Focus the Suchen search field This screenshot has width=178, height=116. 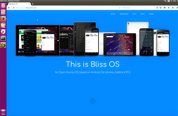coord(139,8)
